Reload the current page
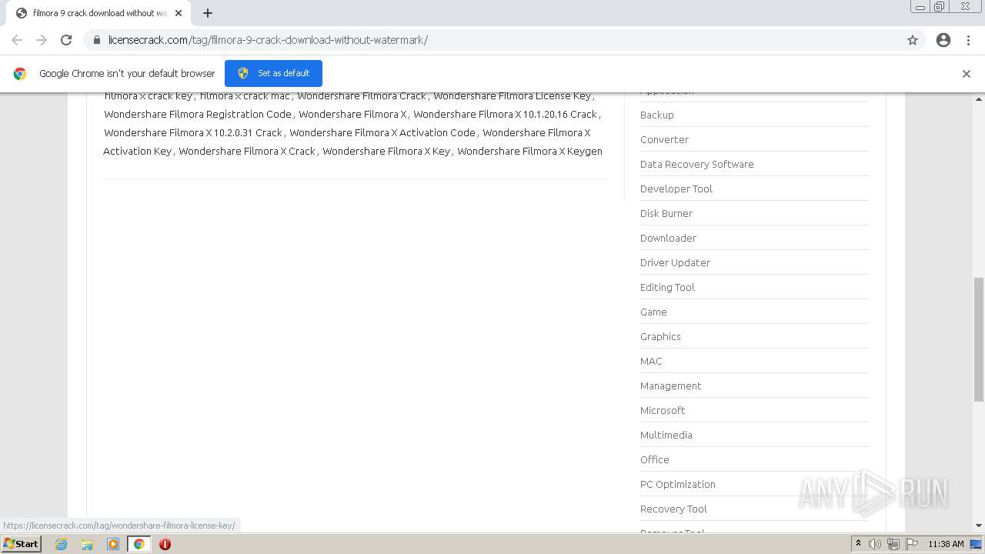This screenshot has width=985, height=554. 66,40
